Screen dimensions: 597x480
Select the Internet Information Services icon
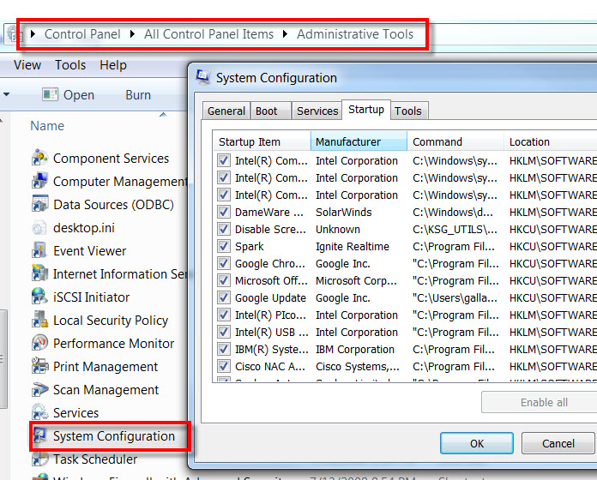point(39,273)
